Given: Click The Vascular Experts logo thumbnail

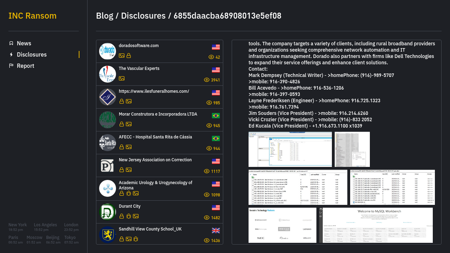Looking at the screenshot, I should point(108,74).
